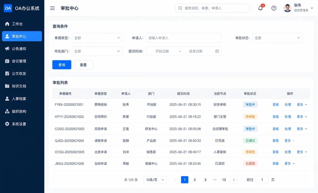Select current page 1 button
318x193 pixels.
click(x=185, y=180)
